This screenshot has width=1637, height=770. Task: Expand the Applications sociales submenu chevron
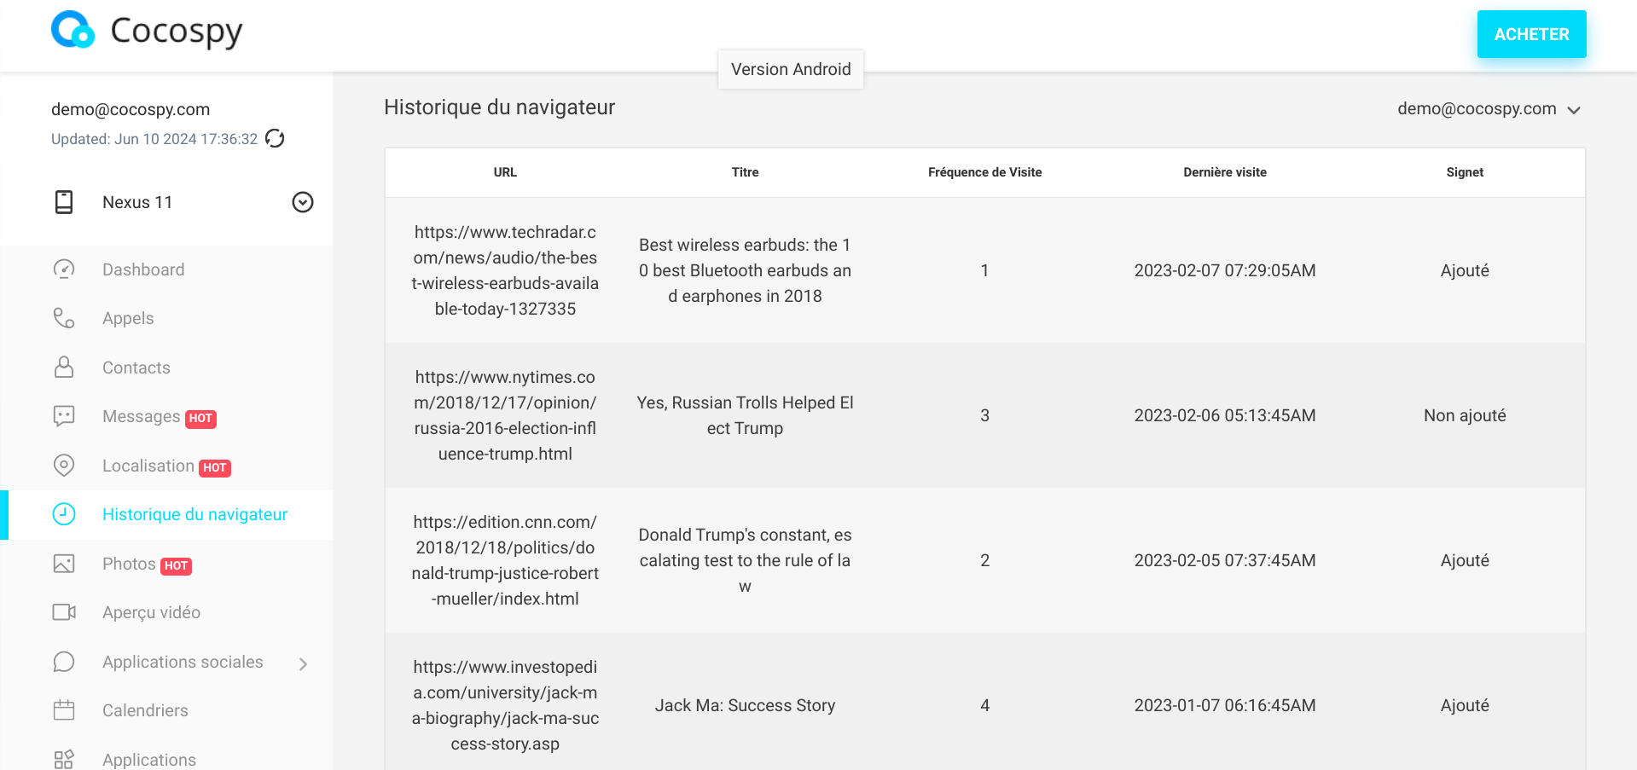click(303, 663)
